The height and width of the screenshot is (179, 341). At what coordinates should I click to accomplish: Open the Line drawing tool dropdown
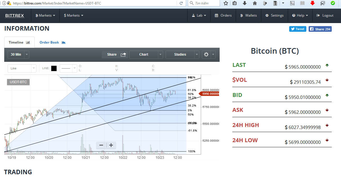click(22, 68)
